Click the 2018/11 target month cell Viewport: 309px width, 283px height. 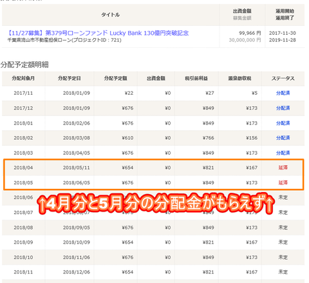tap(23, 272)
